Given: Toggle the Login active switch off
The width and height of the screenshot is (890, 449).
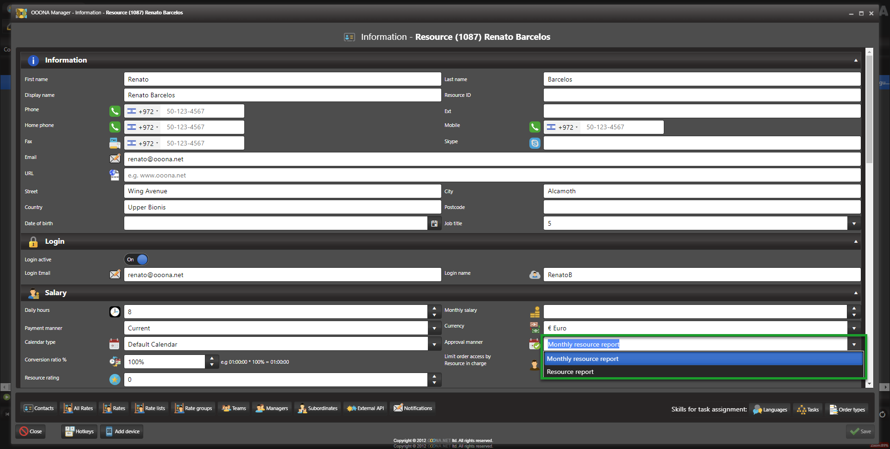Looking at the screenshot, I should pyautogui.click(x=136, y=259).
